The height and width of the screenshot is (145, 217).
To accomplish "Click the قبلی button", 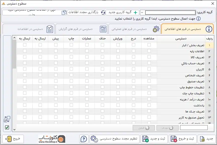I will click(x=144, y=128).
